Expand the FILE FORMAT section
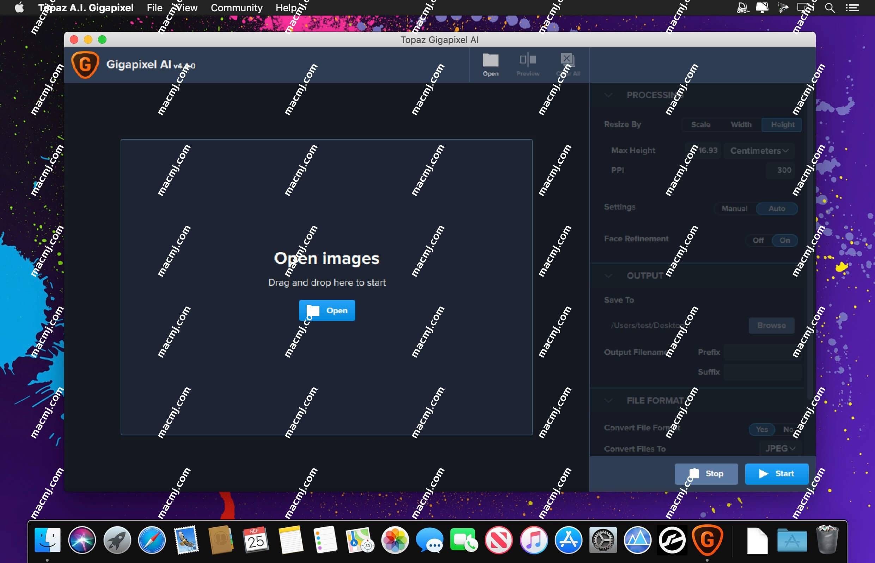Screen dimensions: 875x563 pos(609,400)
